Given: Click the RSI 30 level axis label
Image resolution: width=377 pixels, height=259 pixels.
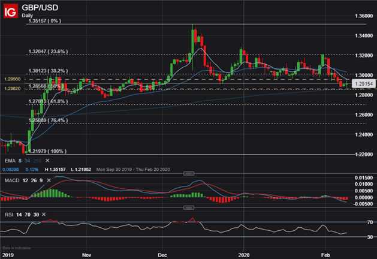Looking at the screenshot, I should click(370, 237).
